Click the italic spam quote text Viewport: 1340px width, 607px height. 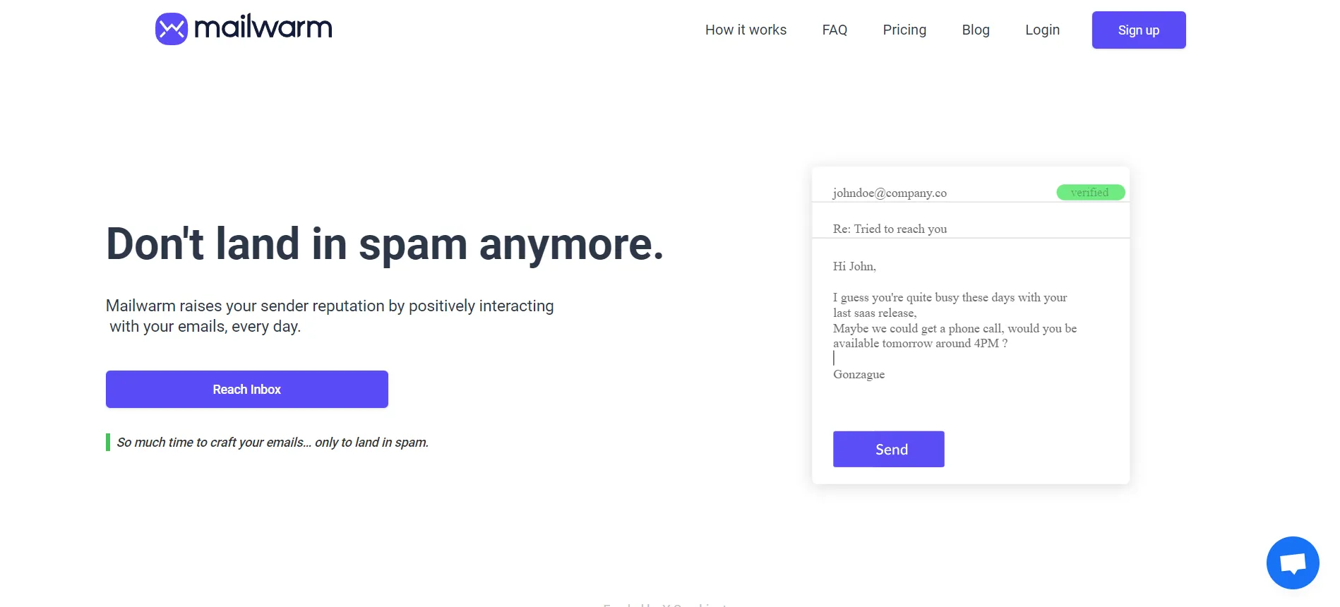click(x=273, y=443)
